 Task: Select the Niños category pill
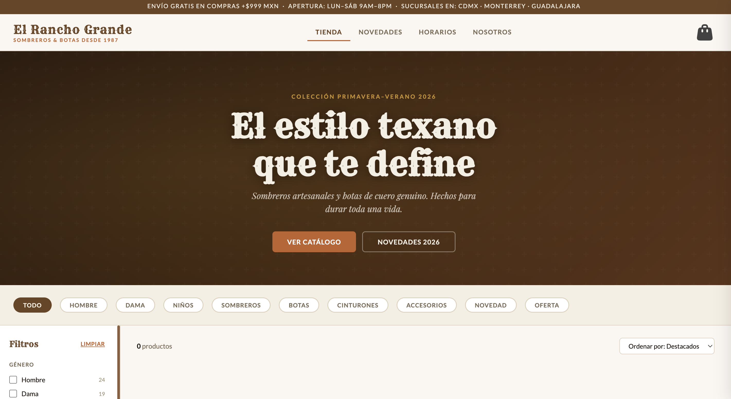click(183, 305)
